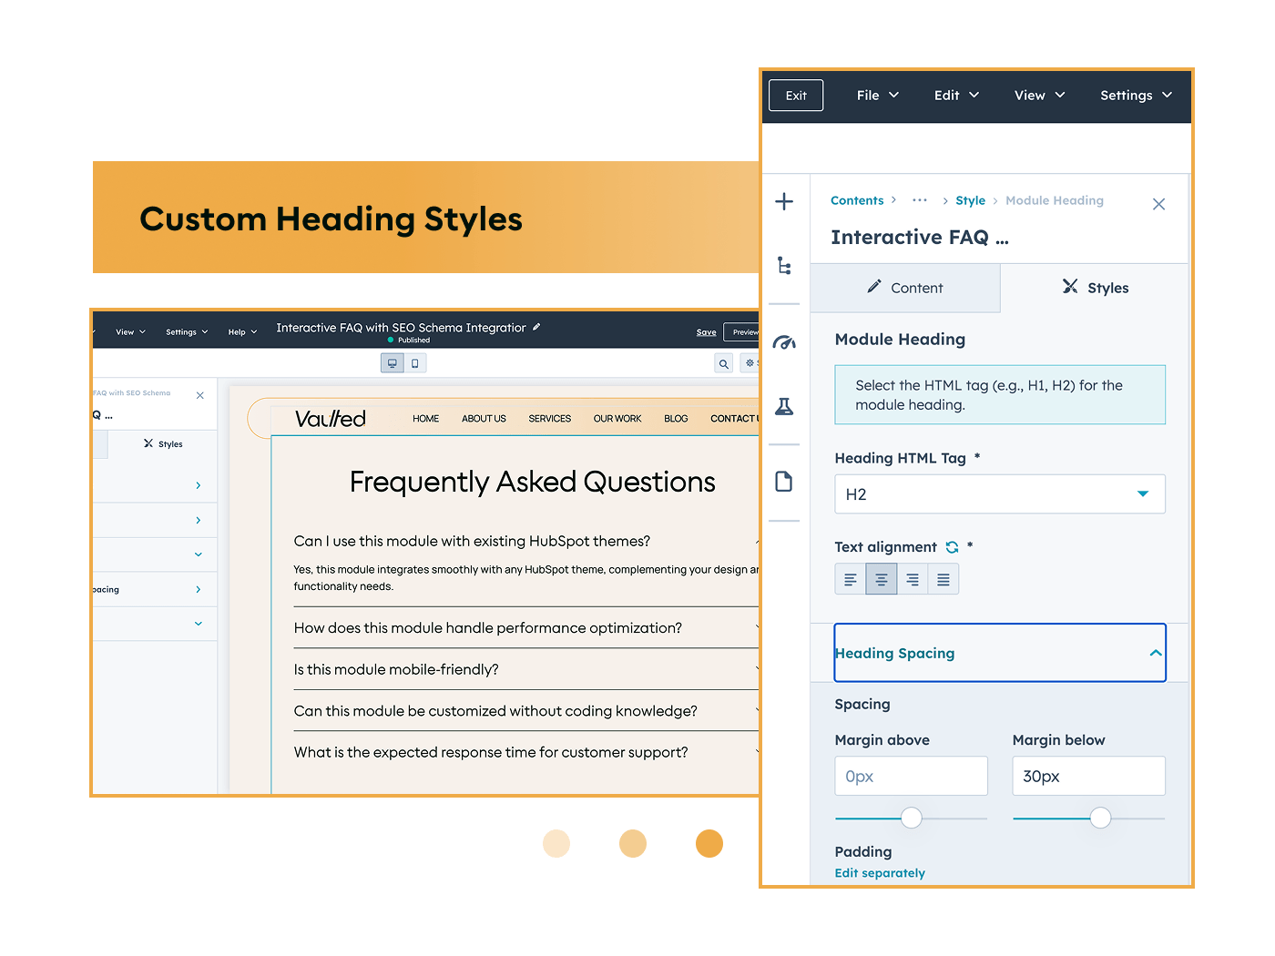Click the Preview button in left editor

(741, 332)
